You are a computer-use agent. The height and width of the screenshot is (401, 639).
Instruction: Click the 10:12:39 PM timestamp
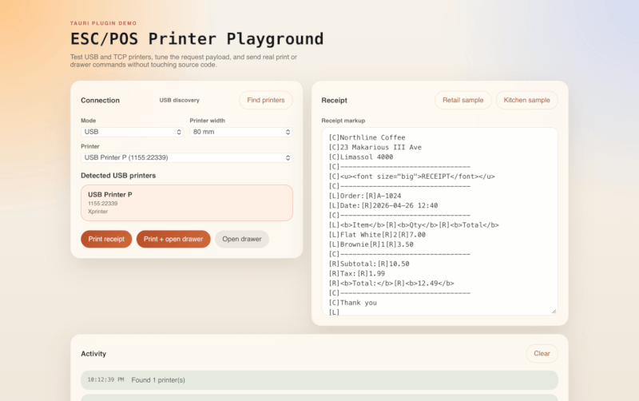pos(105,379)
